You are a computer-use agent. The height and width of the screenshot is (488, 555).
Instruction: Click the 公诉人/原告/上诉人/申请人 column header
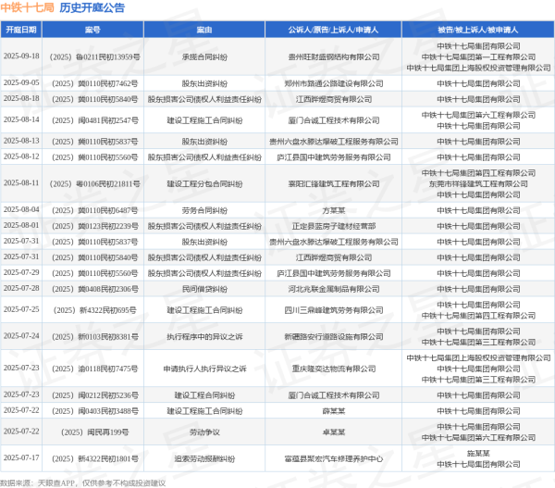click(333, 30)
